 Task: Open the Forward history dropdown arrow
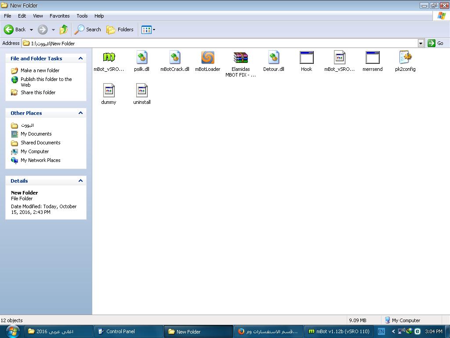click(x=53, y=29)
